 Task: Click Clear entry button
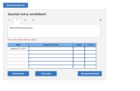click(46, 74)
